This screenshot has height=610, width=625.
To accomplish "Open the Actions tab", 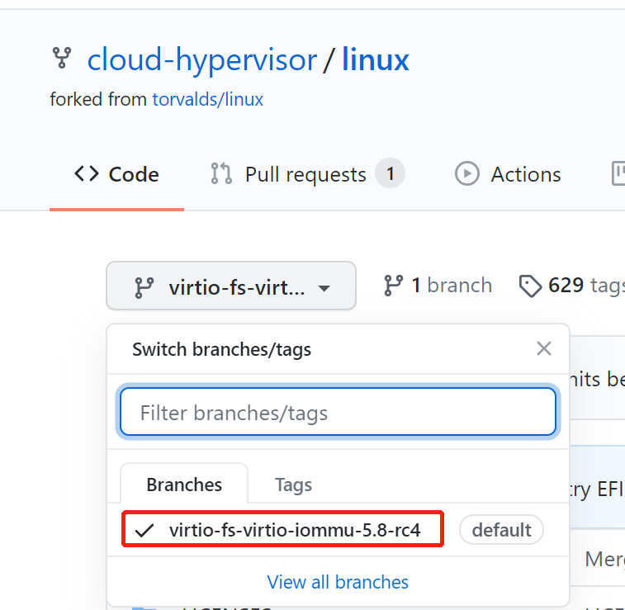I will (508, 174).
